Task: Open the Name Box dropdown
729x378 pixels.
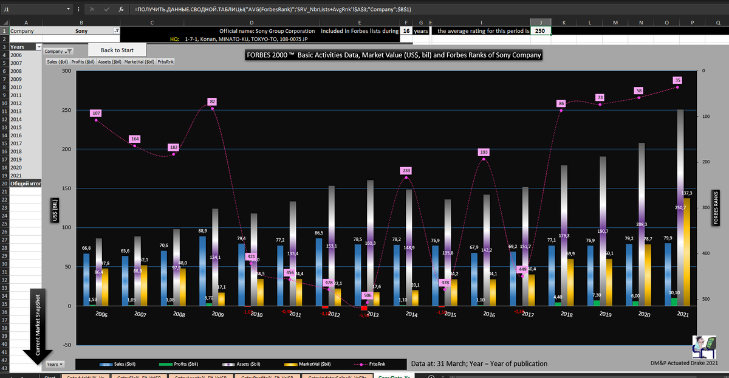Action: click(67, 10)
